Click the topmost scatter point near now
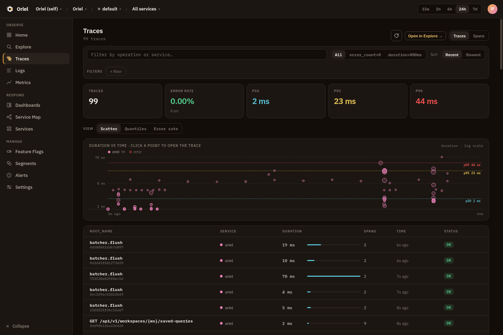This screenshot has height=335, width=503. [x=442, y=157]
